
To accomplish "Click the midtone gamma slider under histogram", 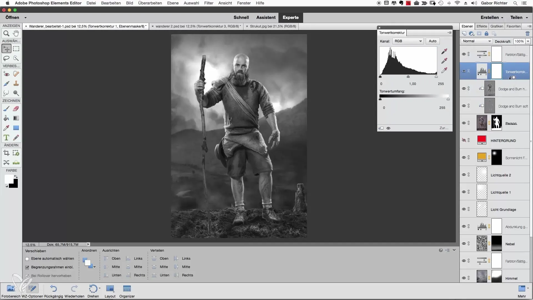I will click(408, 76).
